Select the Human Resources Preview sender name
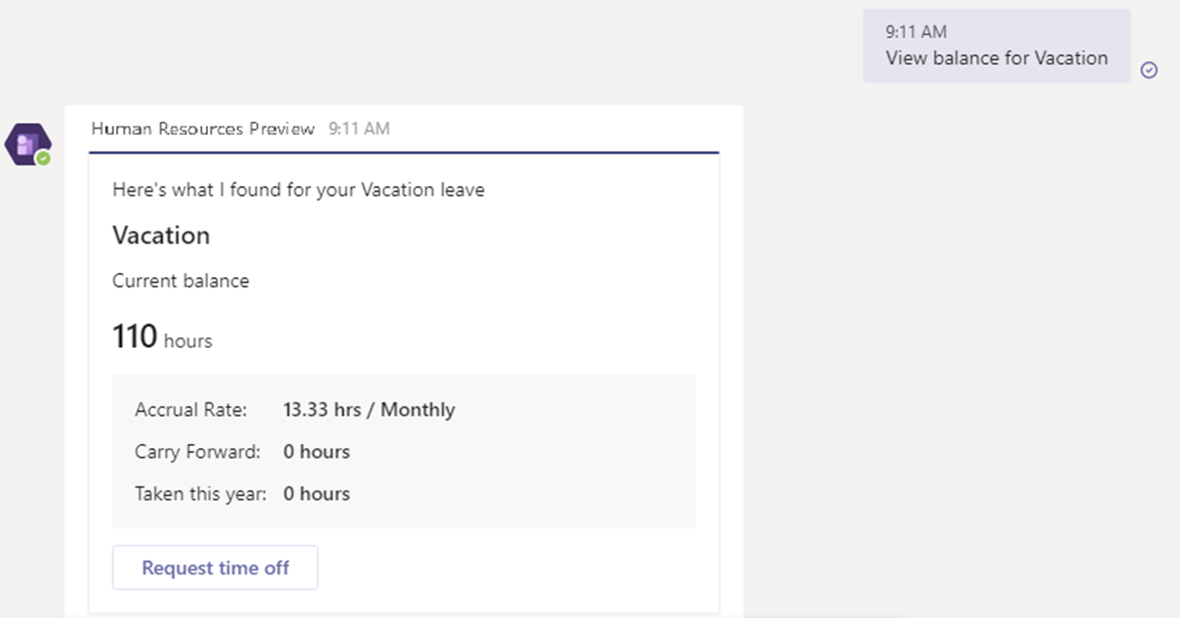 pyautogui.click(x=202, y=129)
